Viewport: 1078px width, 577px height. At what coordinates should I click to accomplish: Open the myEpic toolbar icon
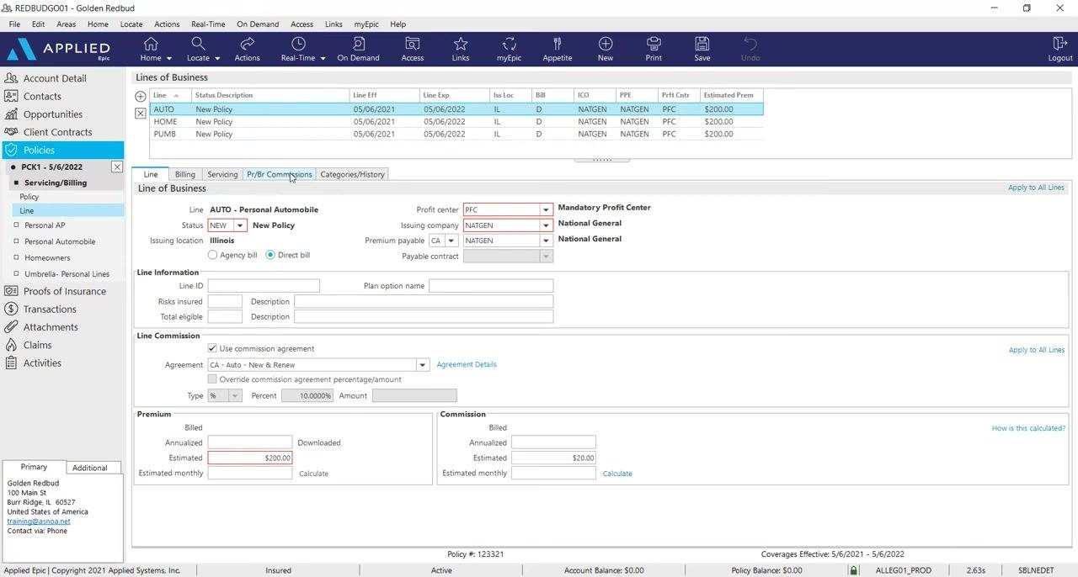pos(509,49)
